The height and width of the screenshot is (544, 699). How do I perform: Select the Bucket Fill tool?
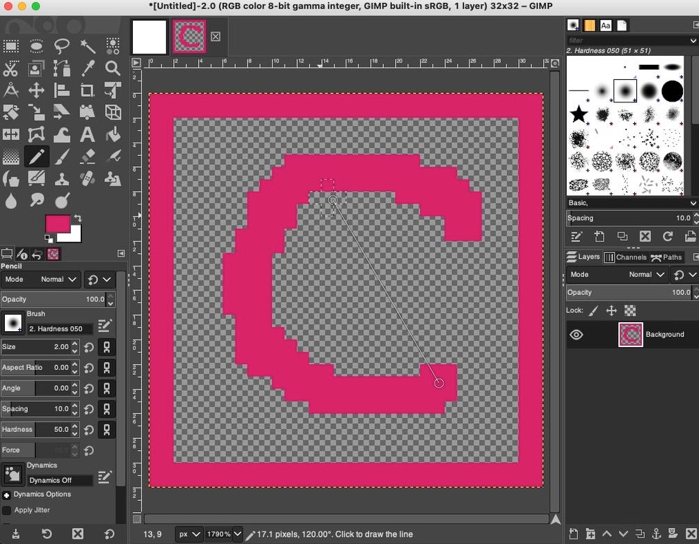113,133
